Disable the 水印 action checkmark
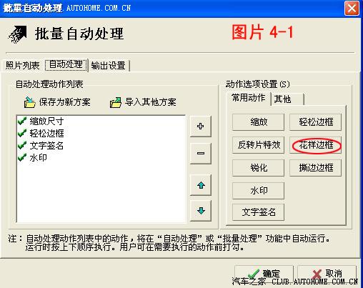Screen dimensions: 363x288 pos(22,157)
